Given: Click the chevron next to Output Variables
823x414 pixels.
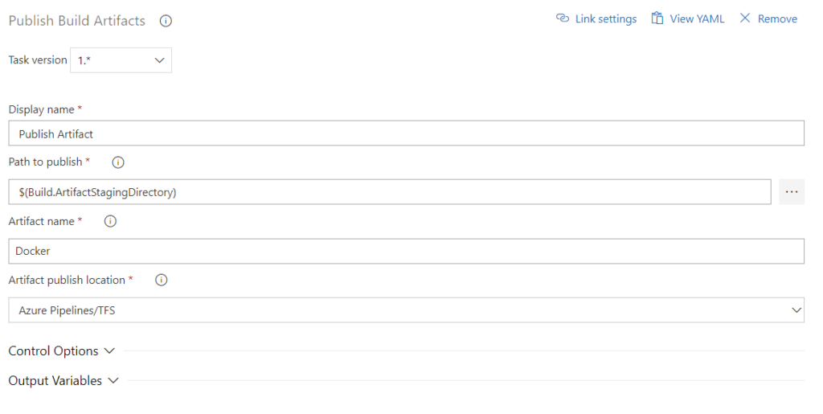Looking at the screenshot, I should click(113, 381).
